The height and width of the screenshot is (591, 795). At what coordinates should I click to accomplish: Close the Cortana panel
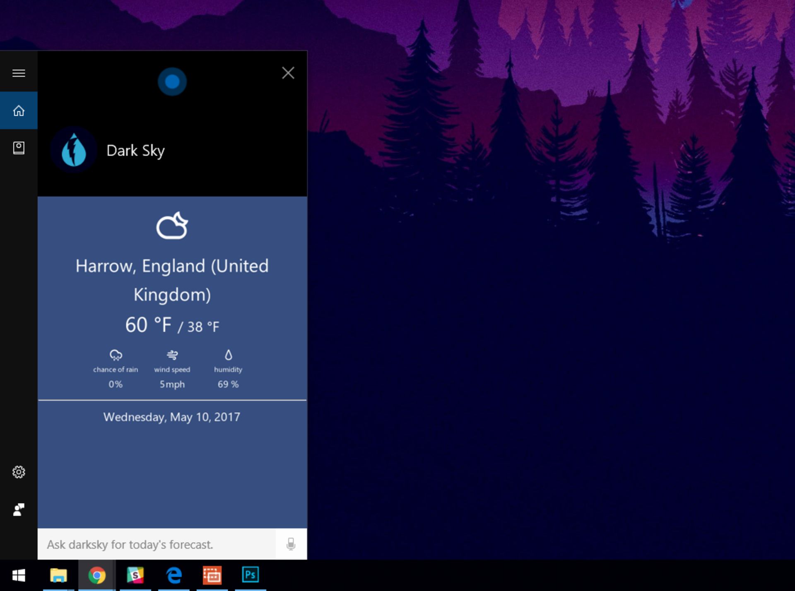click(x=288, y=73)
